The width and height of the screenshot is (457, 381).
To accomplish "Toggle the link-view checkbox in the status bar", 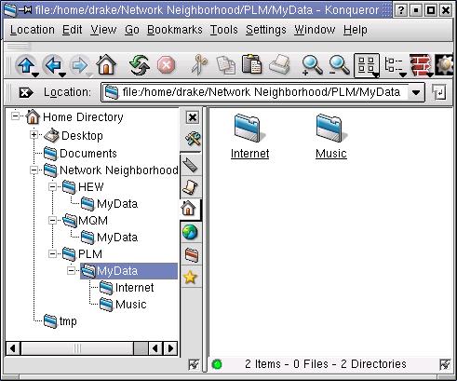I will [445, 364].
